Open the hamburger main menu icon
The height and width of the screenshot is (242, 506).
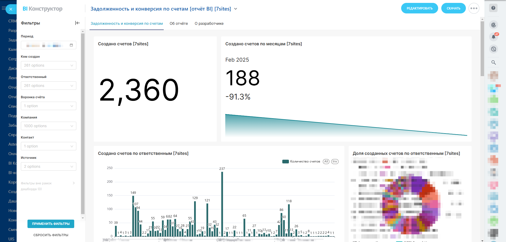click(3, 8)
